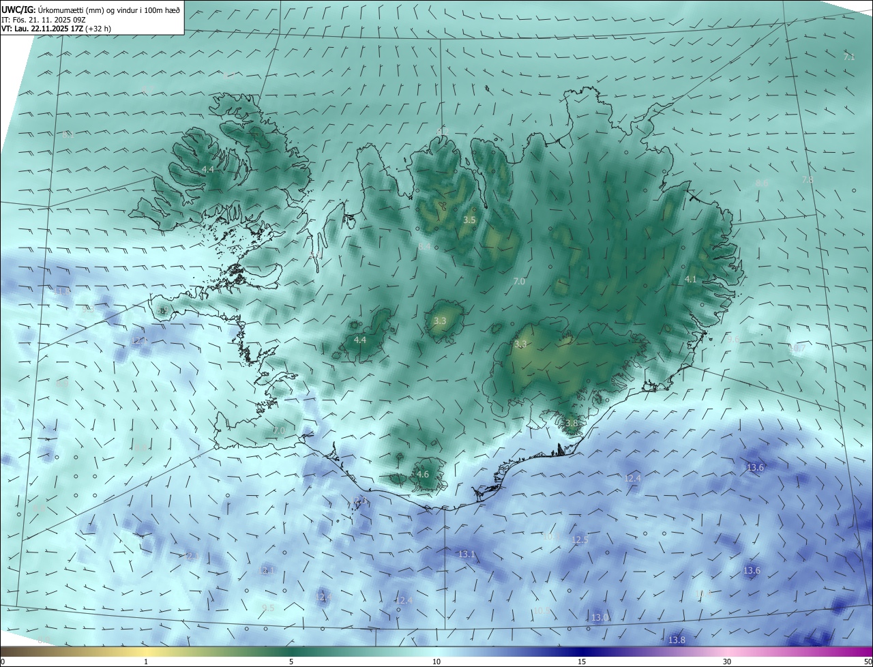Click the 1 tick on the color scale
This screenshot has height=667, width=873.
[x=146, y=662]
